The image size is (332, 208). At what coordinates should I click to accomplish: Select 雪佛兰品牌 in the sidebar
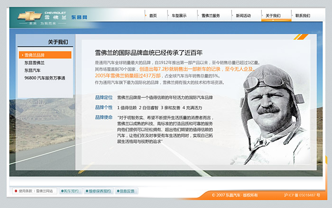pyautogui.click(x=45, y=55)
